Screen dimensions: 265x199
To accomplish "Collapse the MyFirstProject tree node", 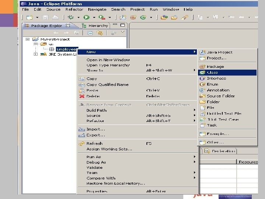I will (x=27, y=39).
